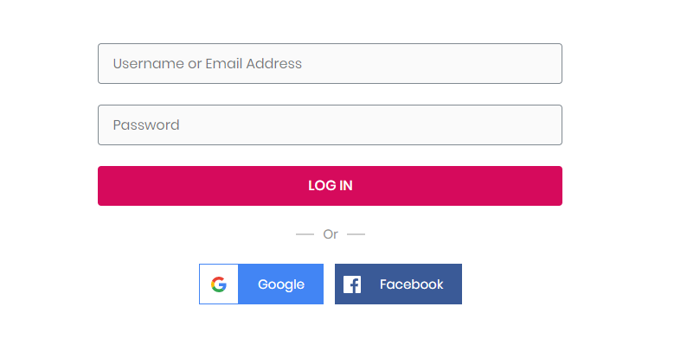
Task: Click the pink LOG IN button
Action: click(330, 186)
